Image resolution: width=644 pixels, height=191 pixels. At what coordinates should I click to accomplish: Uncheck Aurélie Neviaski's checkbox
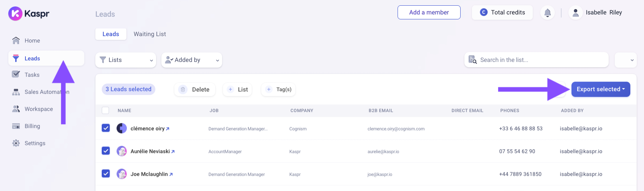point(106,151)
